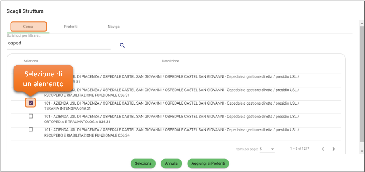The width and height of the screenshot is (365, 172).
Task: Click the filter text field containing "osped"
Action: tap(59, 44)
